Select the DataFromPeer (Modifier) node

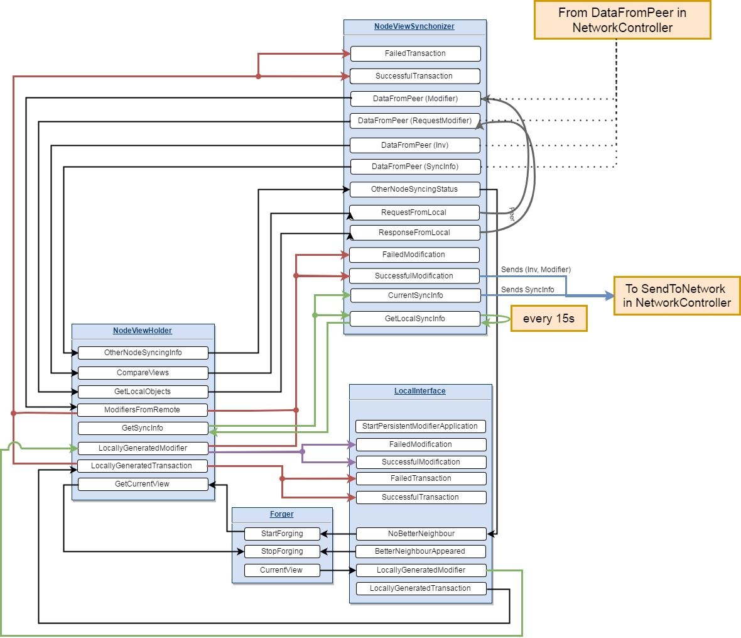tap(414, 99)
